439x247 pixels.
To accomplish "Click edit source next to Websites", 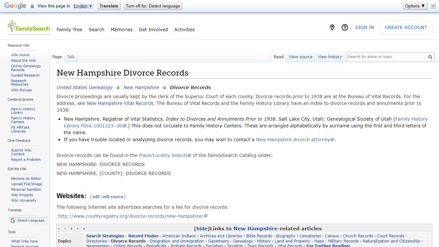I will tap(113, 197).
